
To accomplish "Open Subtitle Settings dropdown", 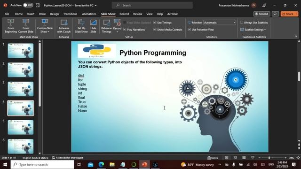I will 253,30.
